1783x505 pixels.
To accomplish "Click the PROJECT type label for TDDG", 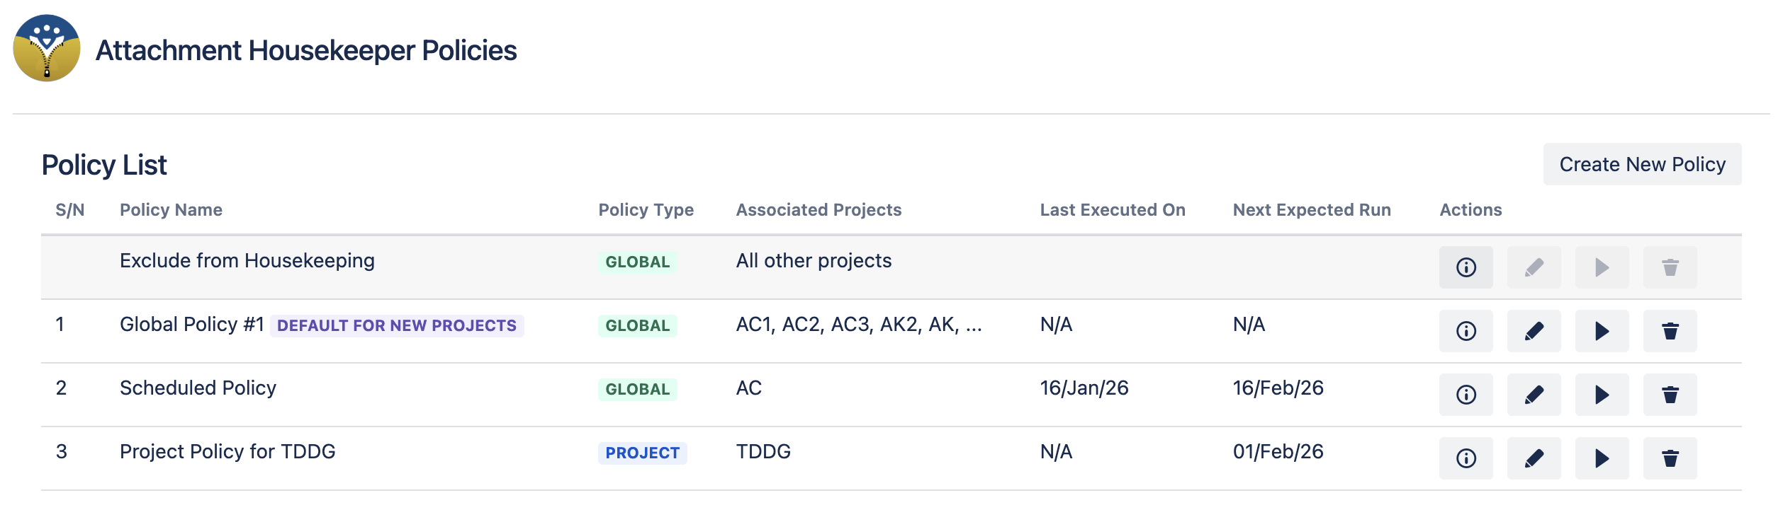I will 642,453.
